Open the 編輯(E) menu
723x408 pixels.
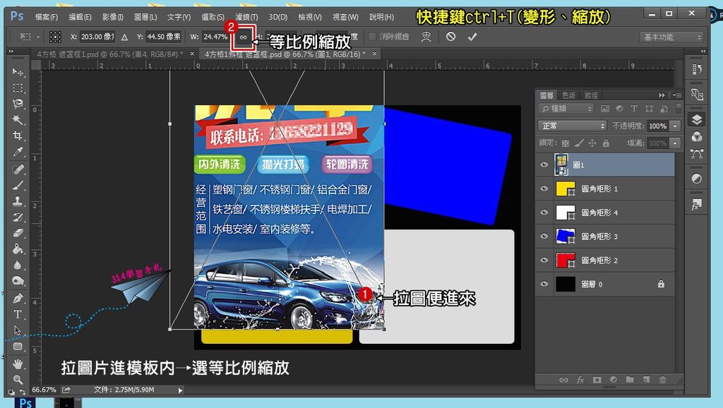(x=80, y=17)
